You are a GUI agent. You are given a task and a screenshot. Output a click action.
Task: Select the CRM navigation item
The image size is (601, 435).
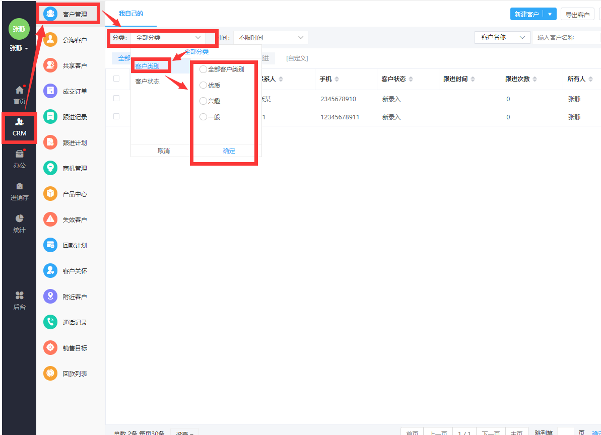19,127
